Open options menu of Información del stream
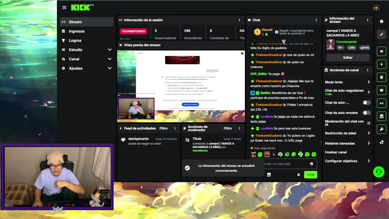The image size is (389, 219). 367,20
